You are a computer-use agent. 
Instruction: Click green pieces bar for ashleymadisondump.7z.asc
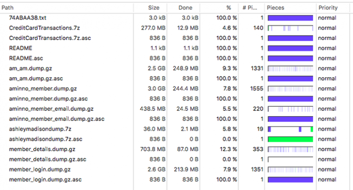coord(290,139)
